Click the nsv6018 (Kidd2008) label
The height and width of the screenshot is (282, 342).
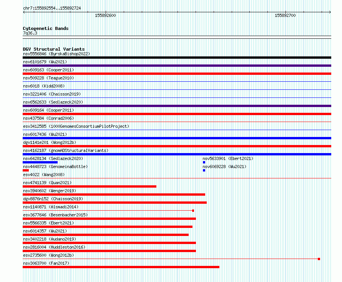44,86
